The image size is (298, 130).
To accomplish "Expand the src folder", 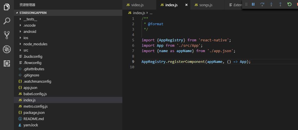I will (x=26, y=50).
